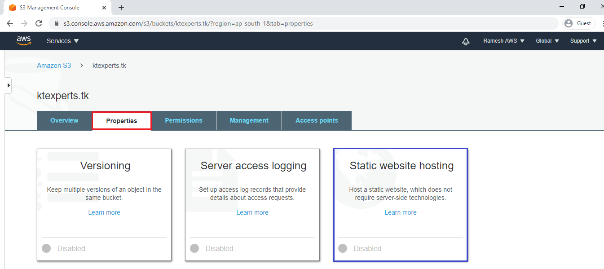Close the S3 Management Console tab
Image resolution: width=604 pixels, height=269 pixels.
coord(105,8)
